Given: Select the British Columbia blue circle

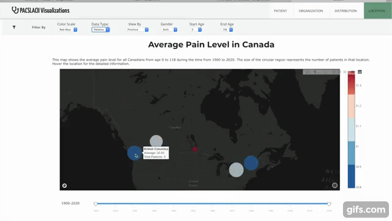Looking at the screenshot, I should pyautogui.click(x=135, y=153).
